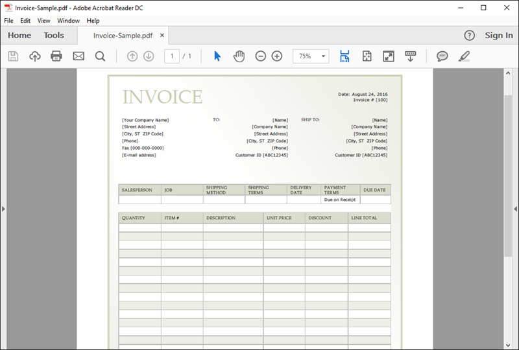Expand the right tools pane arrow
The height and width of the screenshot is (350, 519).
[515, 209]
